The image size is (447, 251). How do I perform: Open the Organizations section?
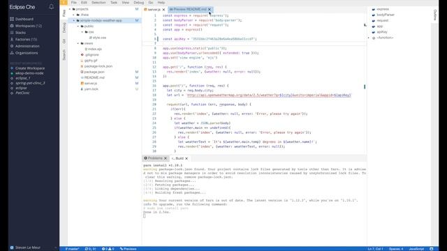(x=27, y=53)
